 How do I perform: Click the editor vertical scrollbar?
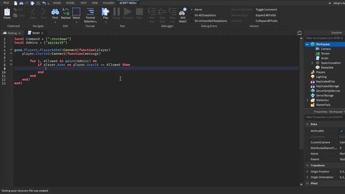tap(301, 95)
